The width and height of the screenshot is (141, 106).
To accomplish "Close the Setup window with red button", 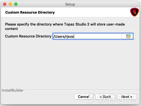I will click(x=5, y=4).
